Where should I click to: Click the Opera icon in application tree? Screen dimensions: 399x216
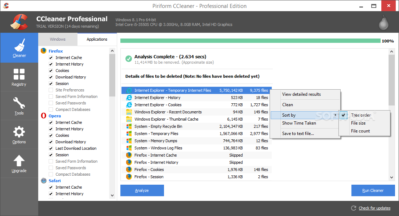pyautogui.click(x=44, y=116)
